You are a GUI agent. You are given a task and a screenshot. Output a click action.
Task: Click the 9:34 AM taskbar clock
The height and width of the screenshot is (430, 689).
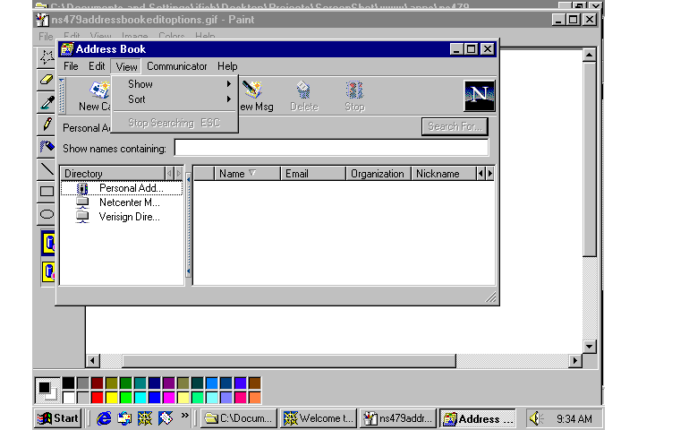coord(574,418)
